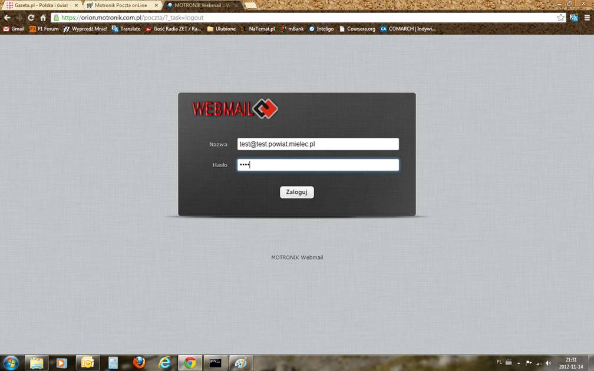594x371 pixels.
Task: Open the Calculator from the taskbar
Action: tap(113, 363)
